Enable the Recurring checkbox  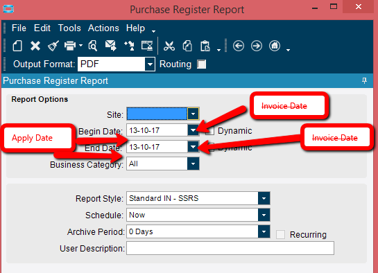pos(280,234)
